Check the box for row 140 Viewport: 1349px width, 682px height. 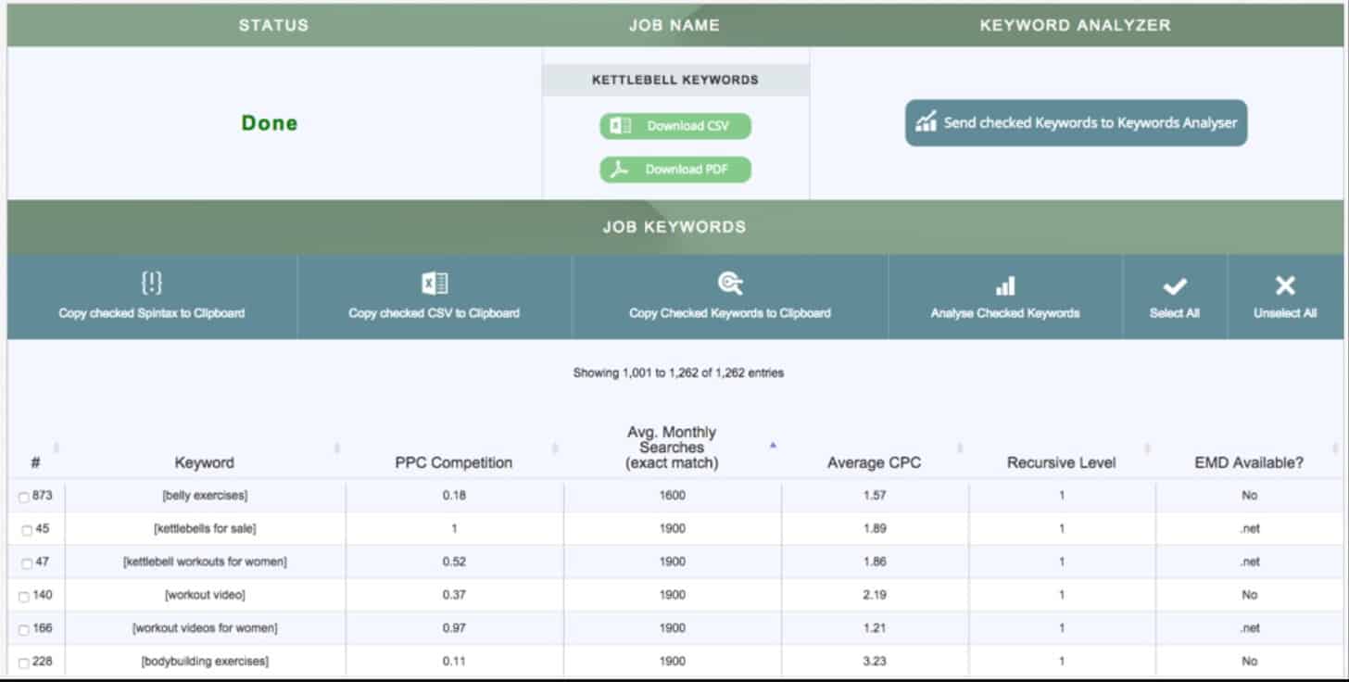pyautogui.click(x=24, y=597)
